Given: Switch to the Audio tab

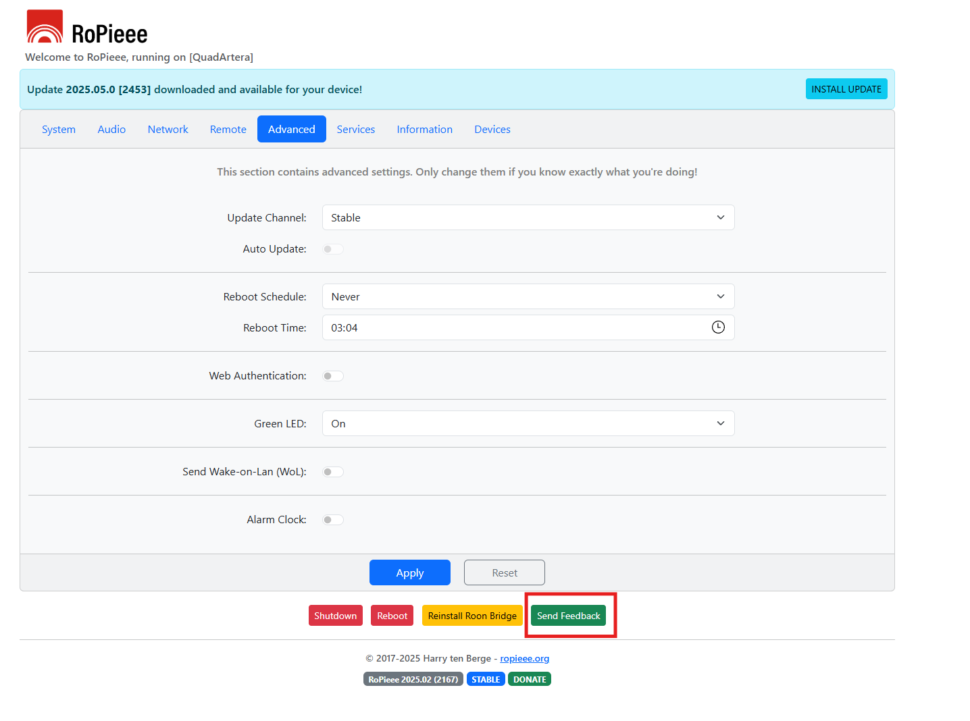Looking at the screenshot, I should click(111, 129).
